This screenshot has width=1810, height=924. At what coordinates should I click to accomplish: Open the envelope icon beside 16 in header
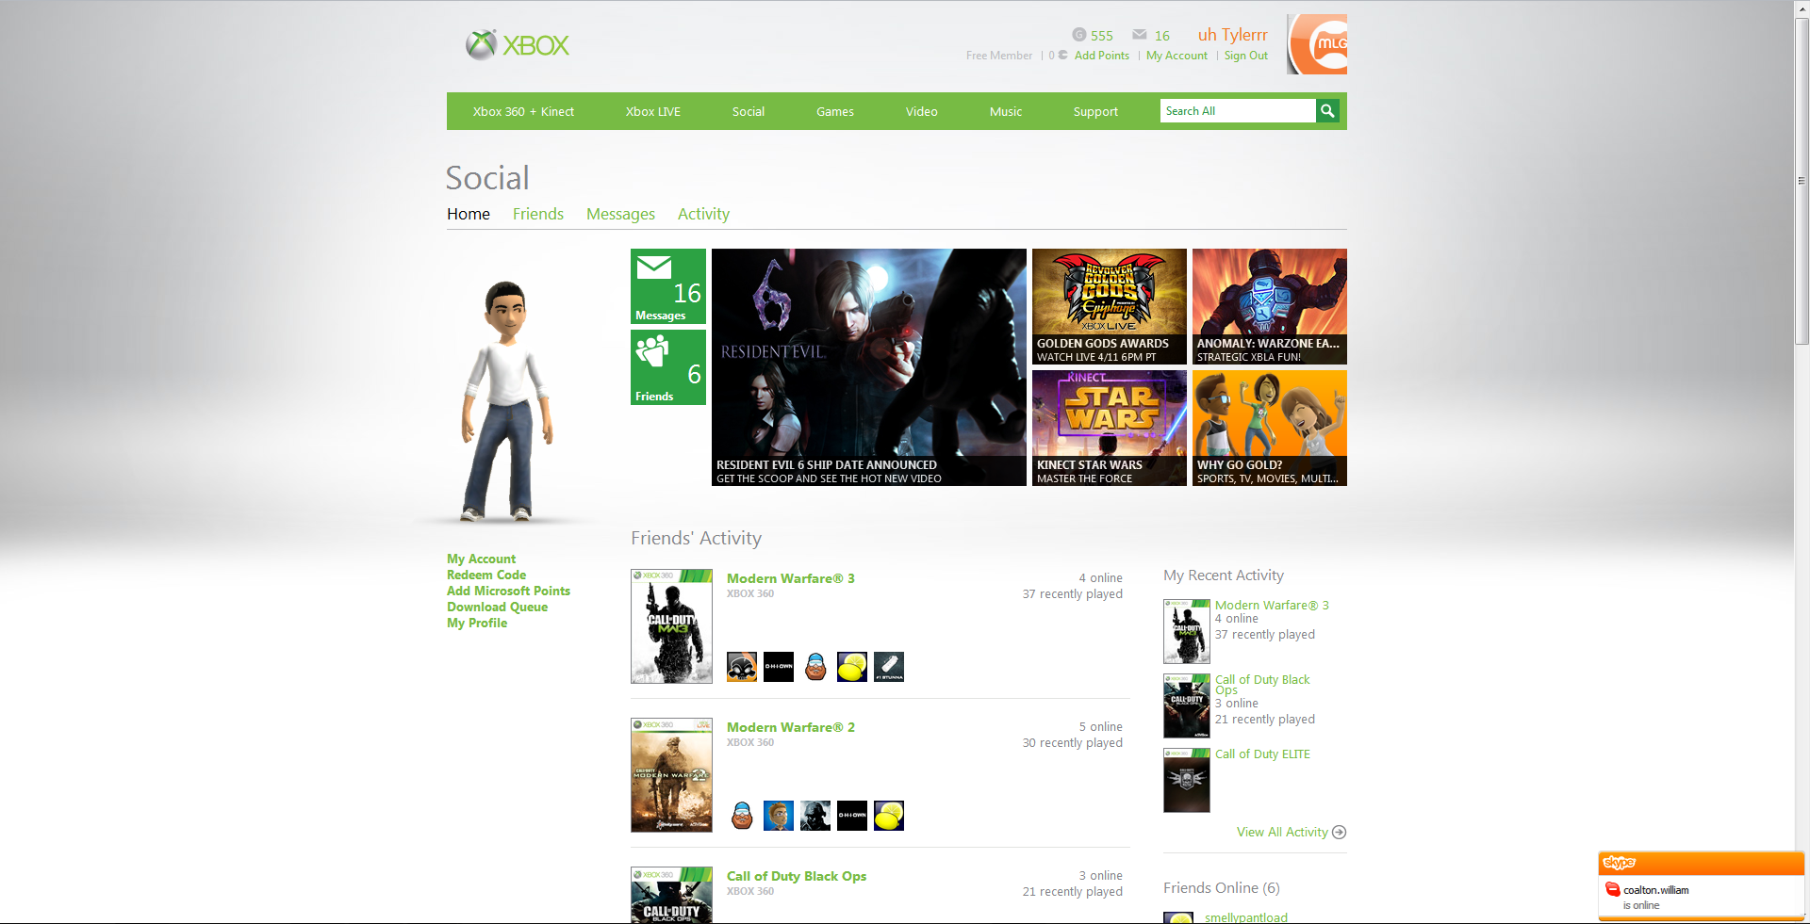coord(1140,35)
